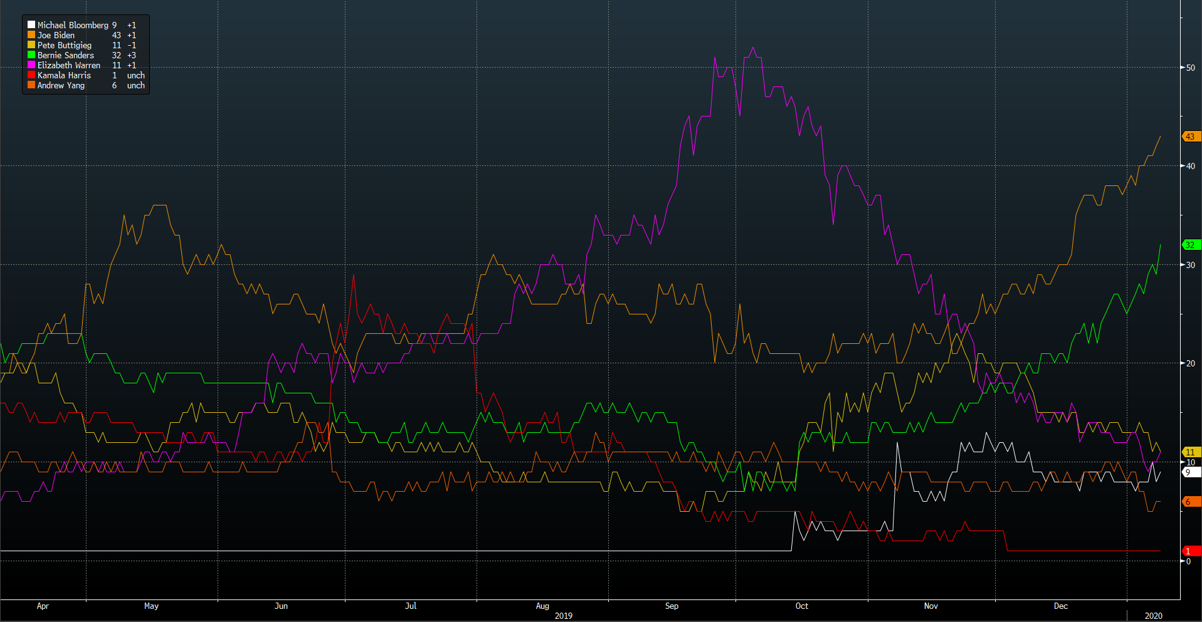Click the 'Andrew Yang' legend name
This screenshot has height=622, width=1202.
61,85
